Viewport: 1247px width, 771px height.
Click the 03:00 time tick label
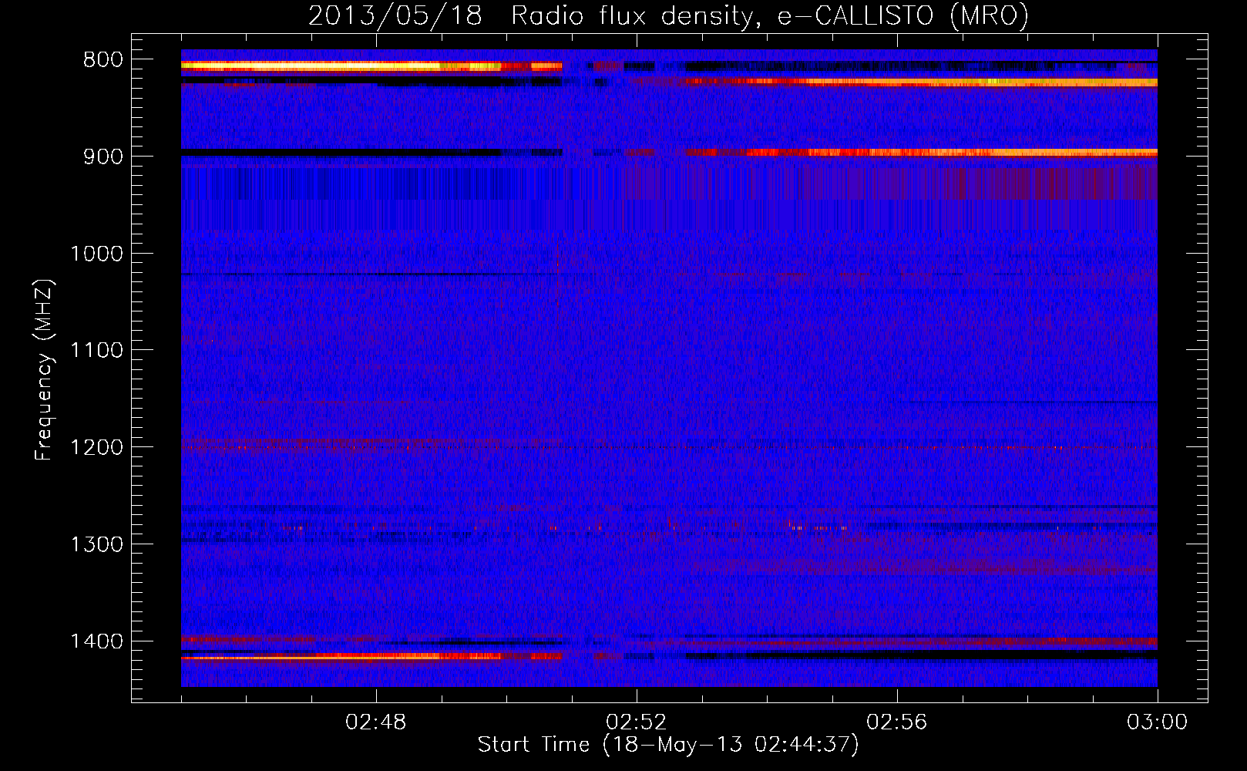1158,722
